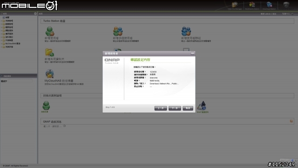Click the 'Download, Network Re..., Public...' value

(164, 84)
